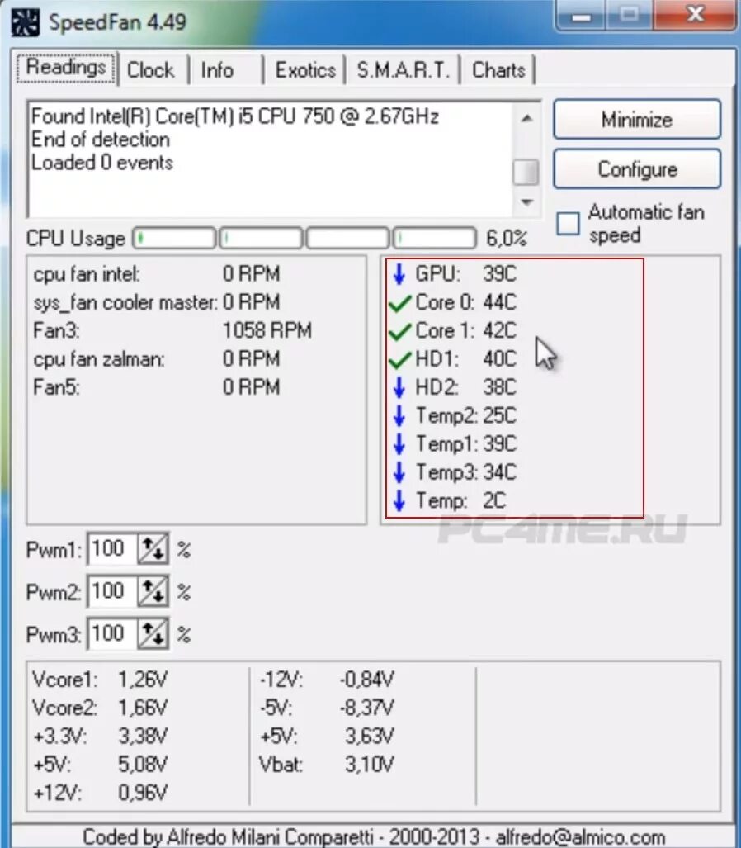Click the 'Vcore1:' 1,26V voltage
Image resolution: width=741 pixels, height=848 pixels.
point(100,680)
